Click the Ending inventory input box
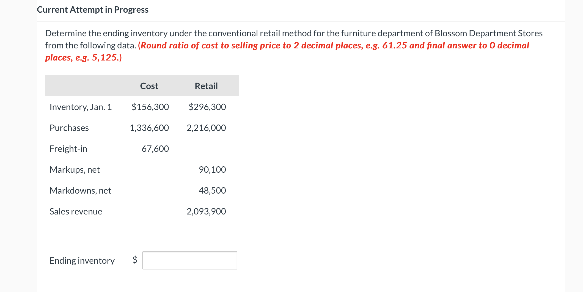583x292 pixels. (x=189, y=260)
